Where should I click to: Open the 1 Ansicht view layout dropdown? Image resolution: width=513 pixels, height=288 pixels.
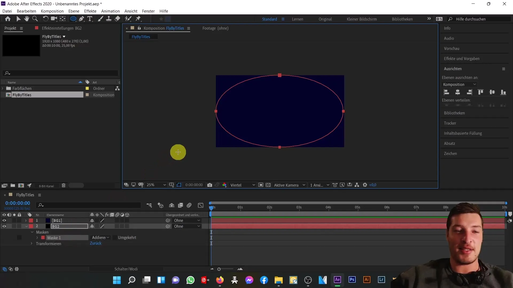pyautogui.click(x=320, y=185)
